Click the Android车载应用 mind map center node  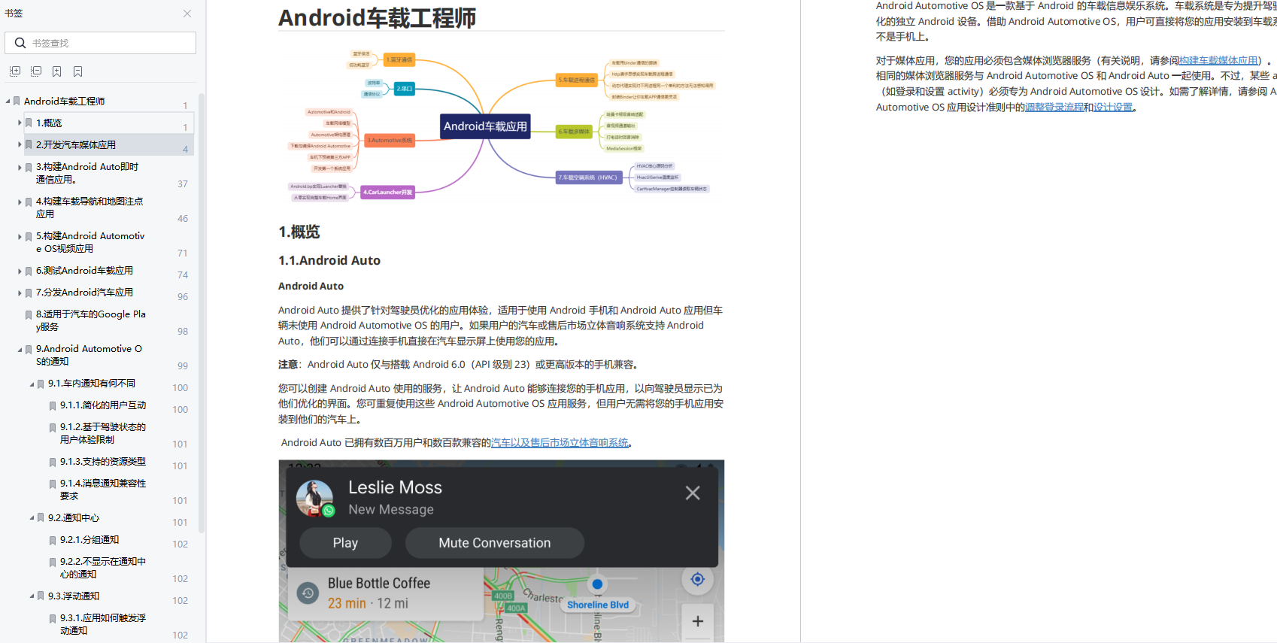pyautogui.click(x=486, y=126)
